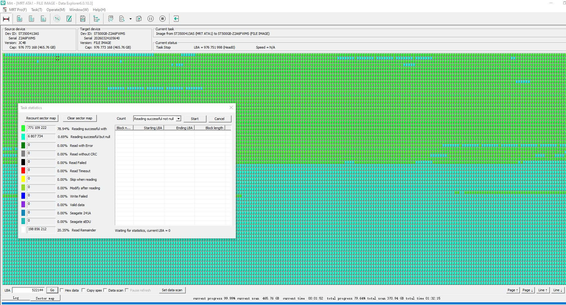Click Start in Task statistics dialog
This screenshot has width=566, height=305.
(x=195, y=119)
